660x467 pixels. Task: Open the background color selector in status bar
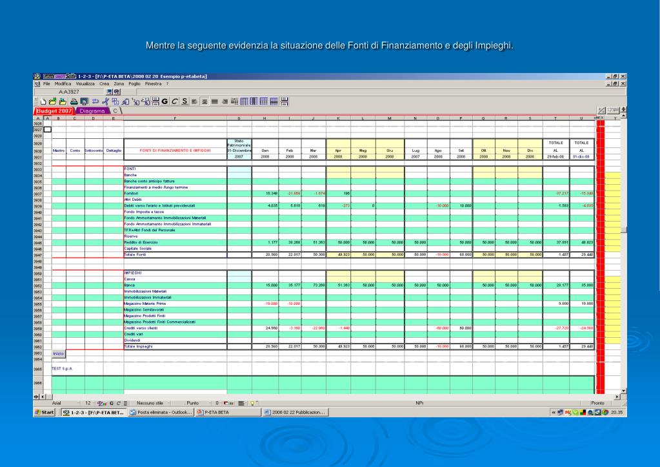[x=229, y=403]
